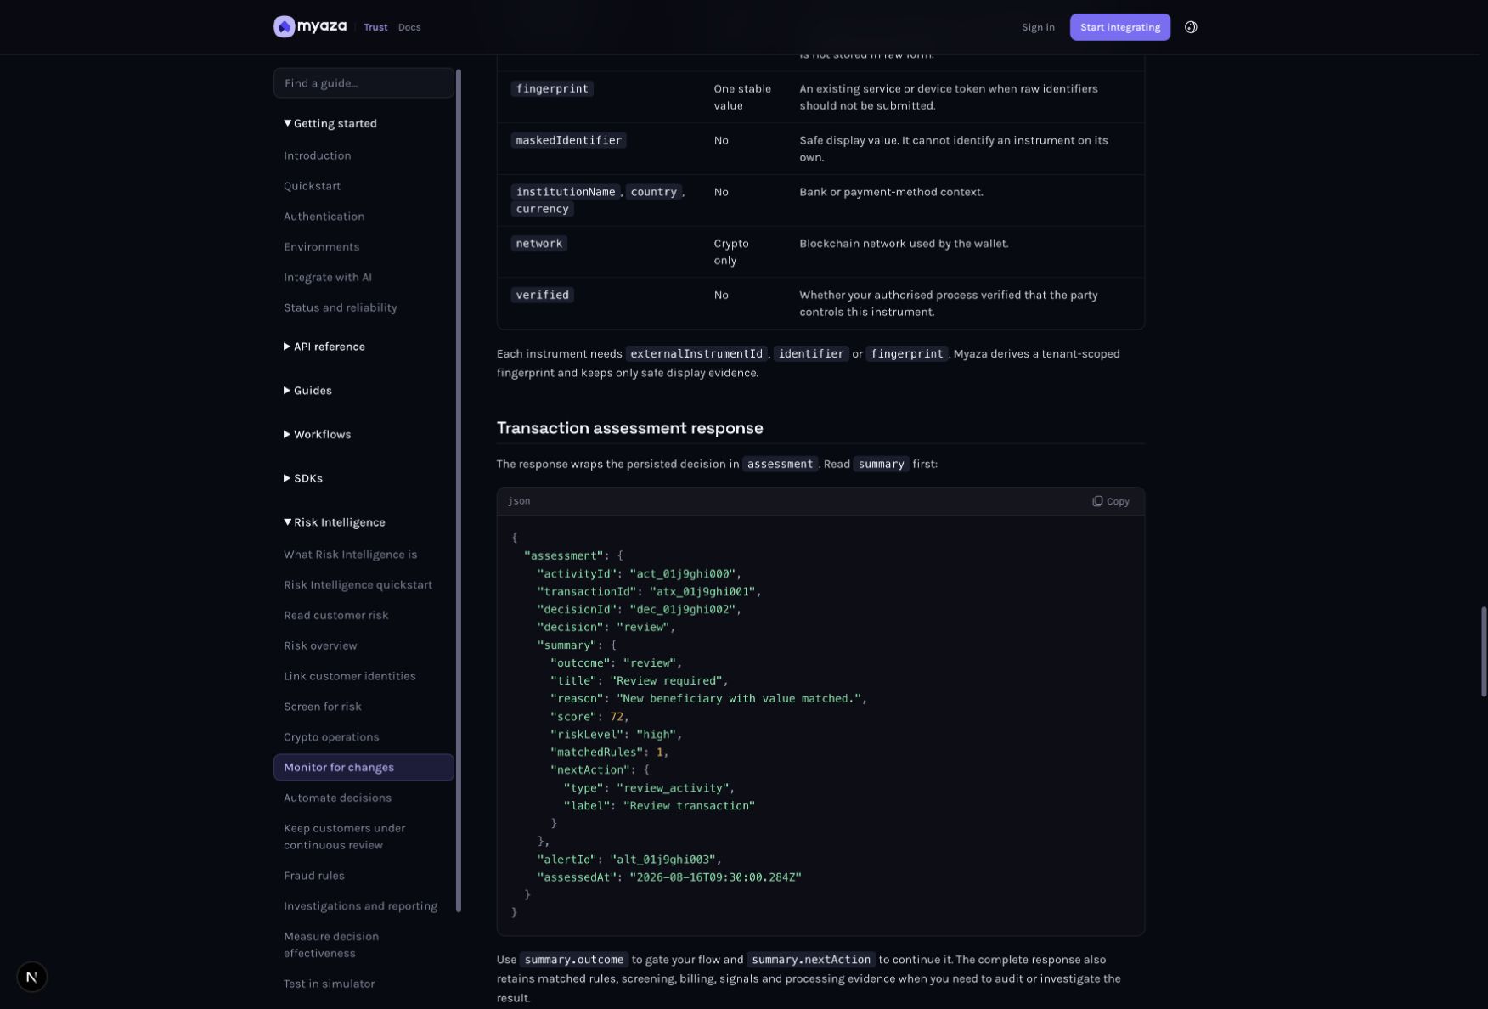
Task: Open Investigations and reporting page
Action: pyautogui.click(x=360, y=906)
